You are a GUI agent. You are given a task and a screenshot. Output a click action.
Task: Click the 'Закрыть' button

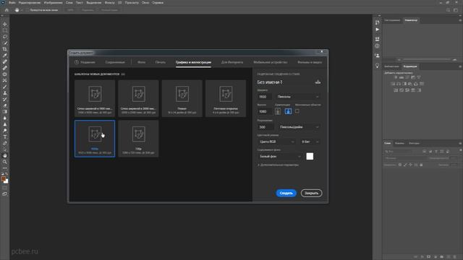(x=311, y=193)
